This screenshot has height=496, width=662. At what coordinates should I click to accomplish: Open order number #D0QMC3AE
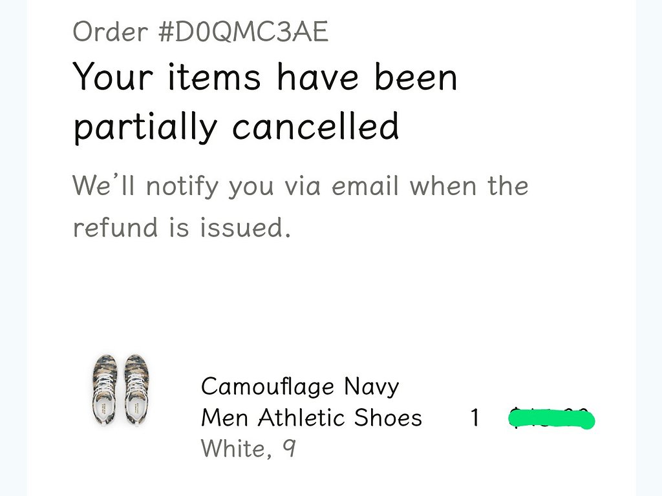(243, 32)
